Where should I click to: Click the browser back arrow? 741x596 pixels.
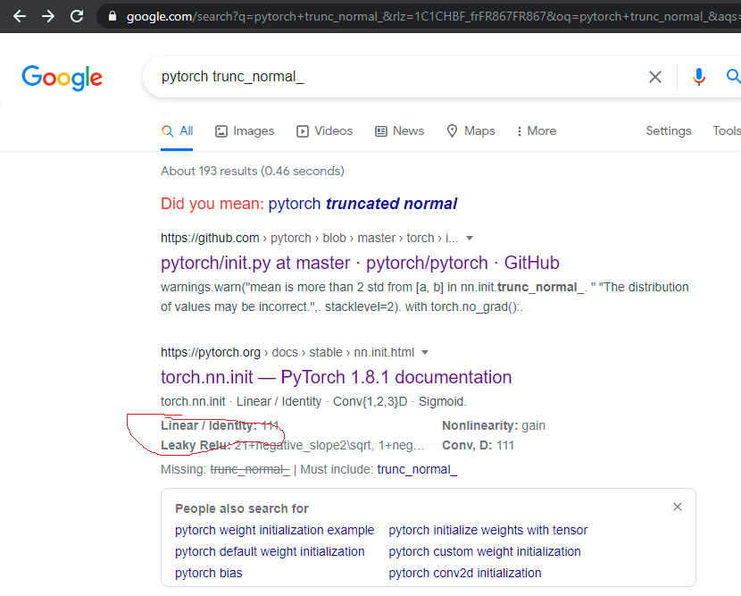click(x=18, y=15)
